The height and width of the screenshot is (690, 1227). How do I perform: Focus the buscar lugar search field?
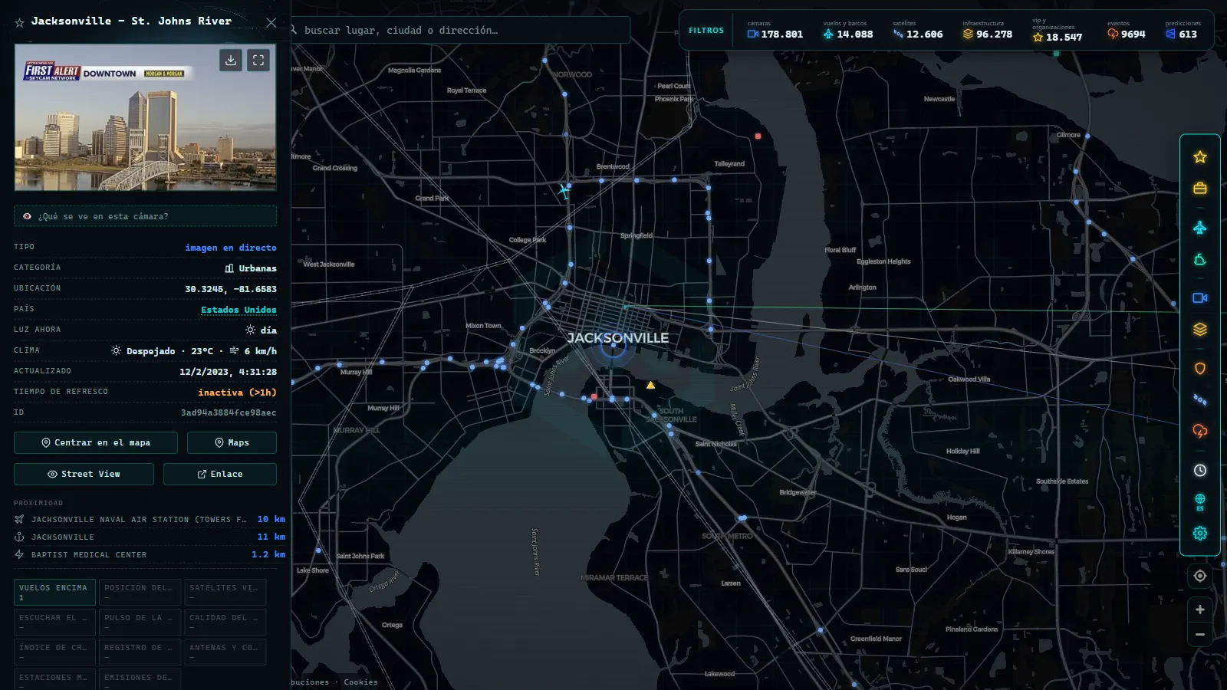[x=460, y=30]
